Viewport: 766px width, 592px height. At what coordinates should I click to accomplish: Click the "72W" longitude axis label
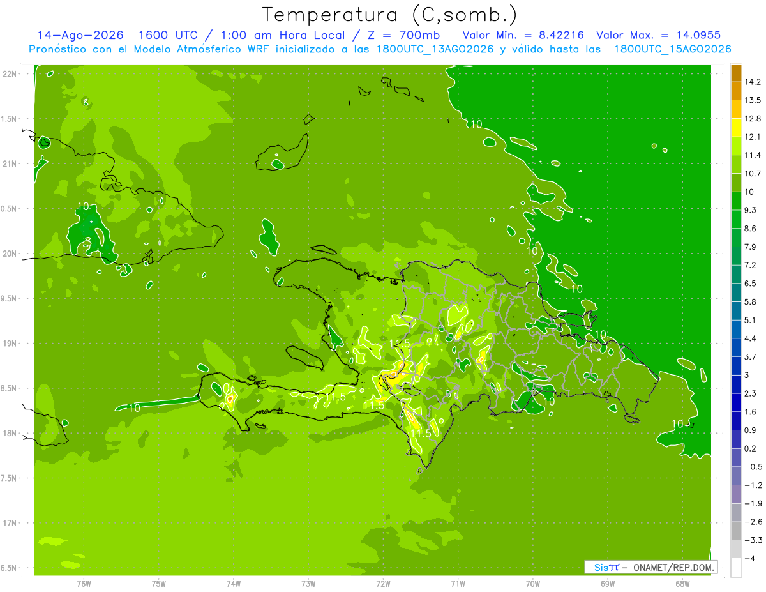[x=383, y=584]
